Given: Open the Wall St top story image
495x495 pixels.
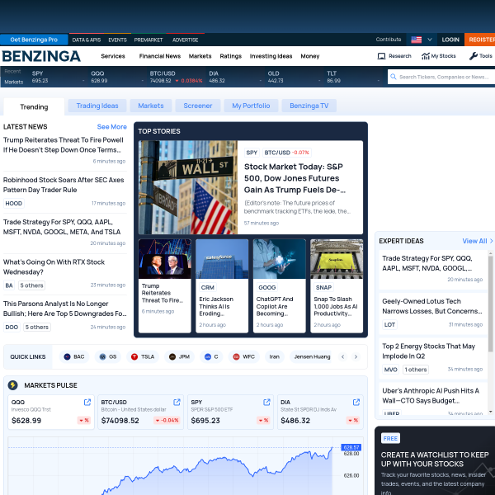Looking at the screenshot, I should point(188,187).
